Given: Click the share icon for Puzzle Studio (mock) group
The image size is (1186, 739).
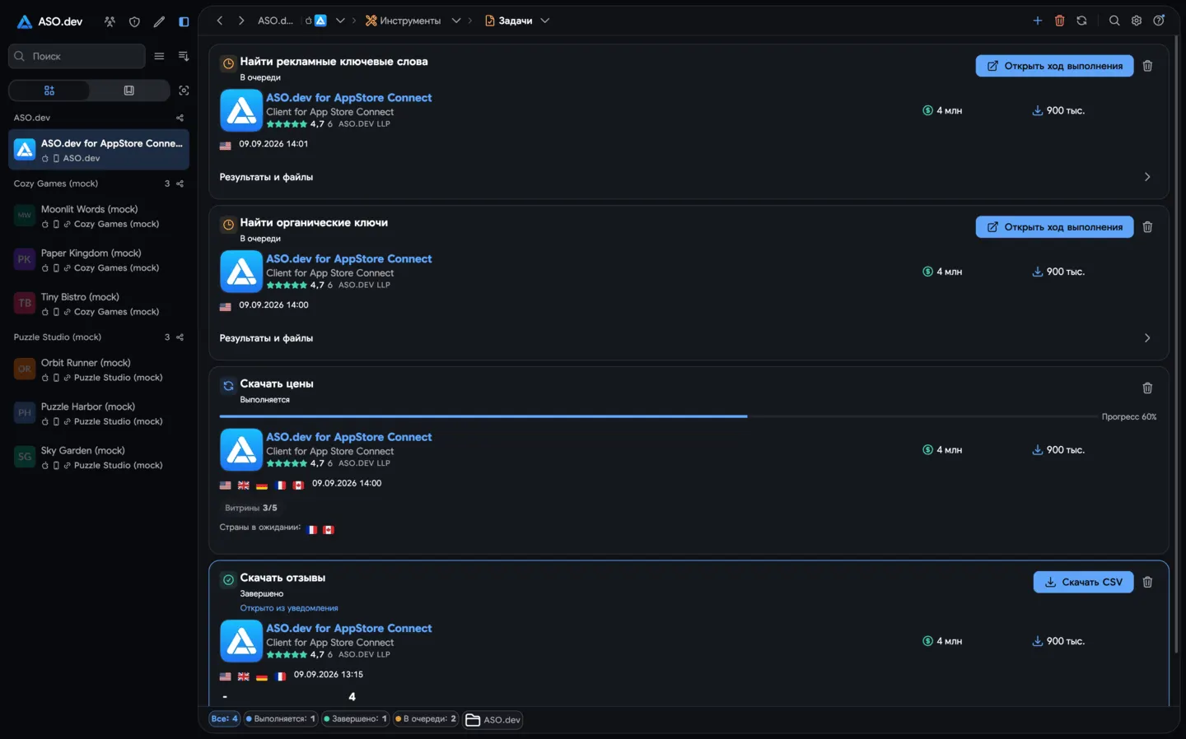Looking at the screenshot, I should click(x=180, y=337).
